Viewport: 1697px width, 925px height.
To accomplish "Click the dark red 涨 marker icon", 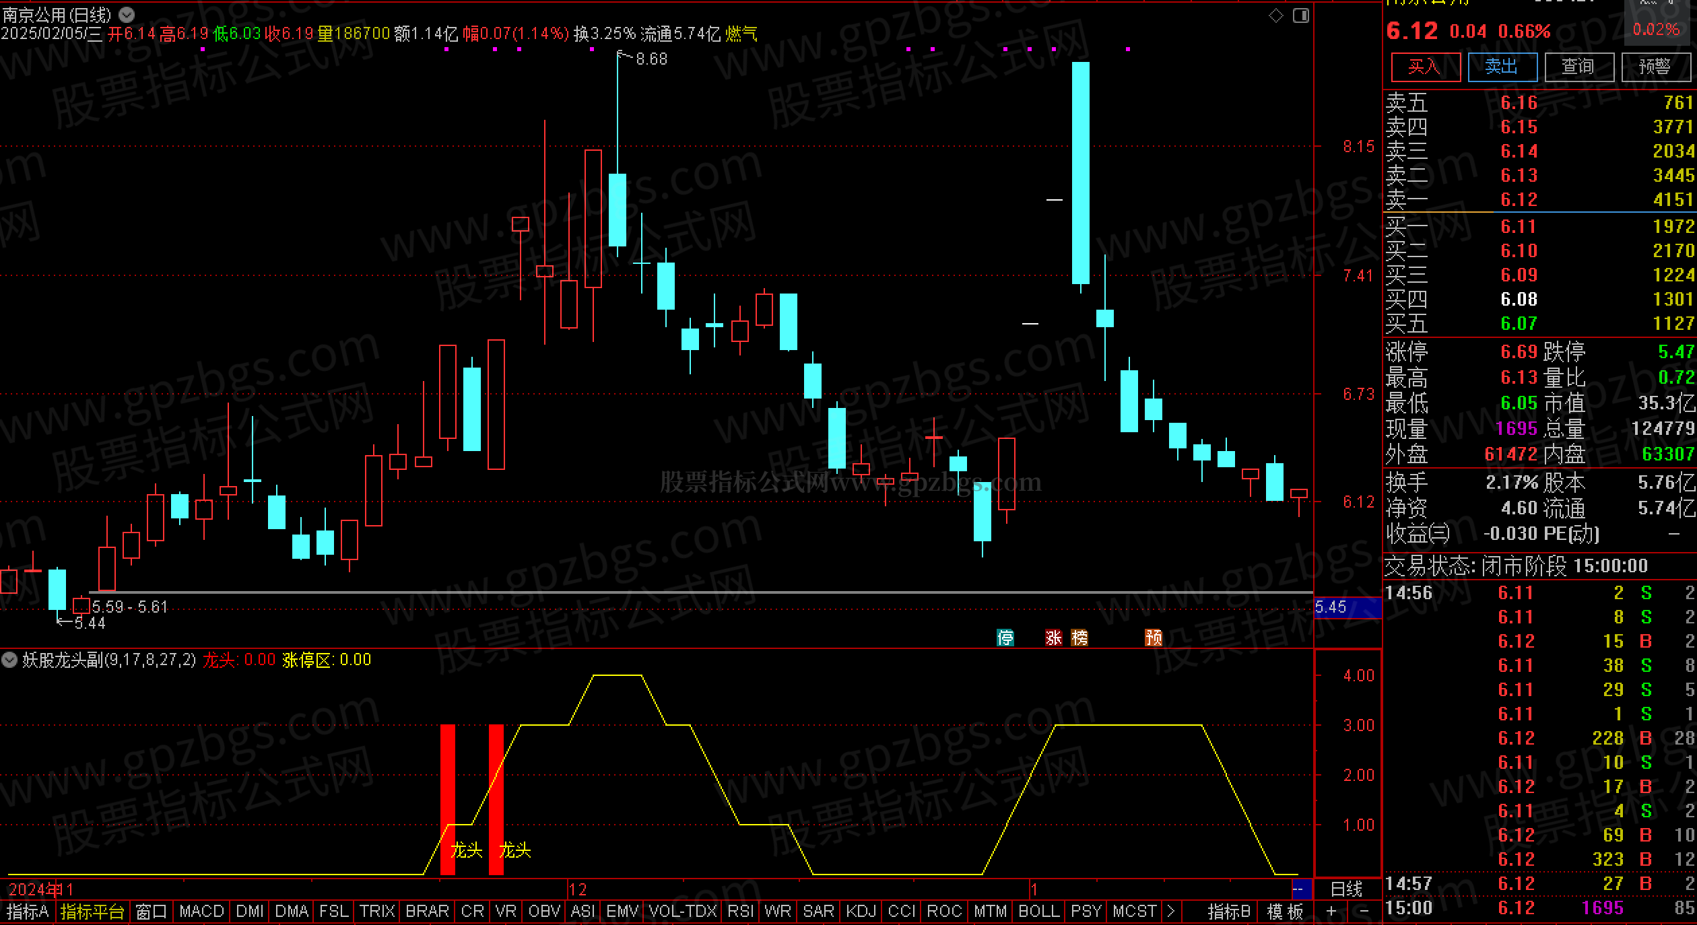I will click(x=1054, y=637).
